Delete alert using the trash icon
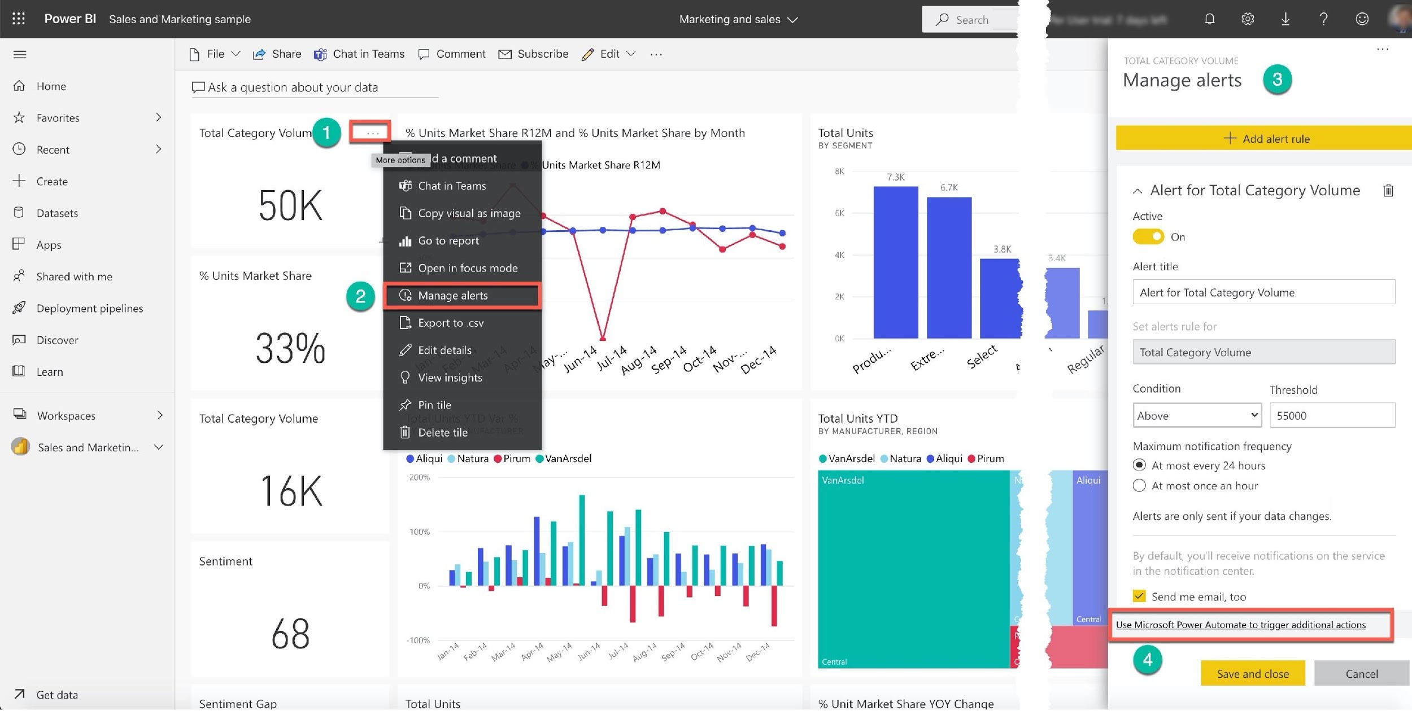Image resolution: width=1412 pixels, height=711 pixels. (1388, 191)
